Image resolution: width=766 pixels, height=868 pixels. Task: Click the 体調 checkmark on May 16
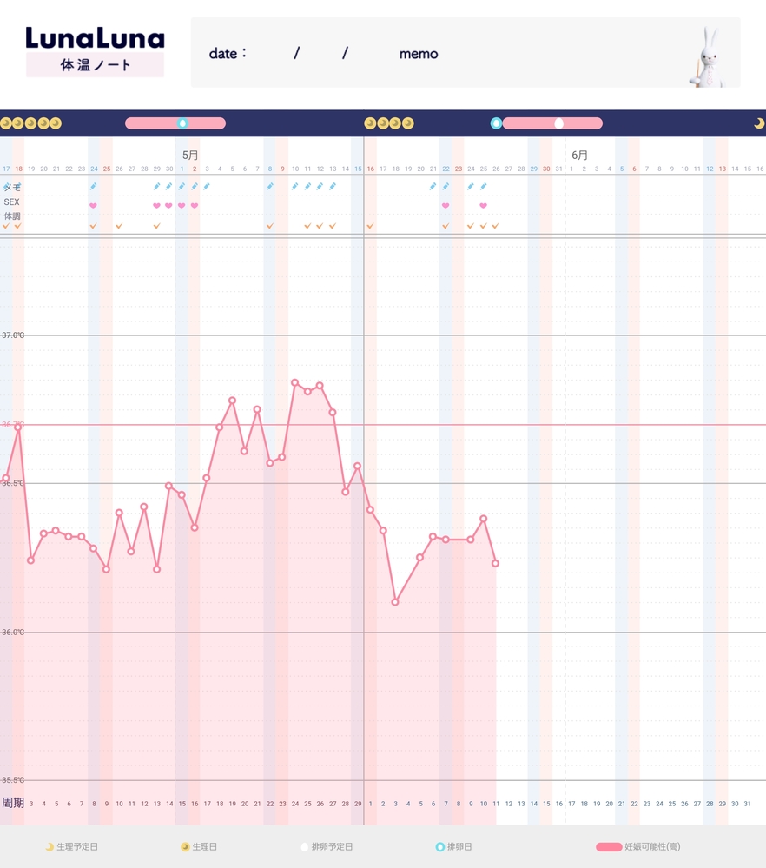click(370, 226)
